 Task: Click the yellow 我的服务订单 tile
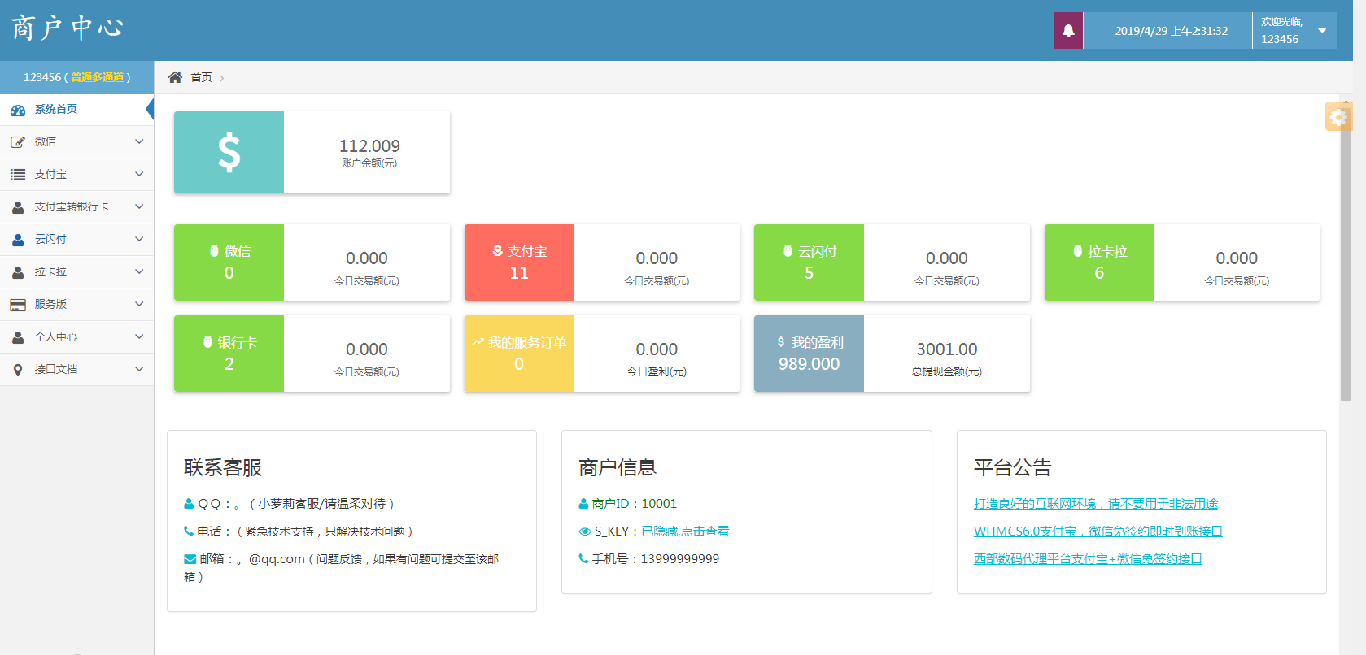519,354
